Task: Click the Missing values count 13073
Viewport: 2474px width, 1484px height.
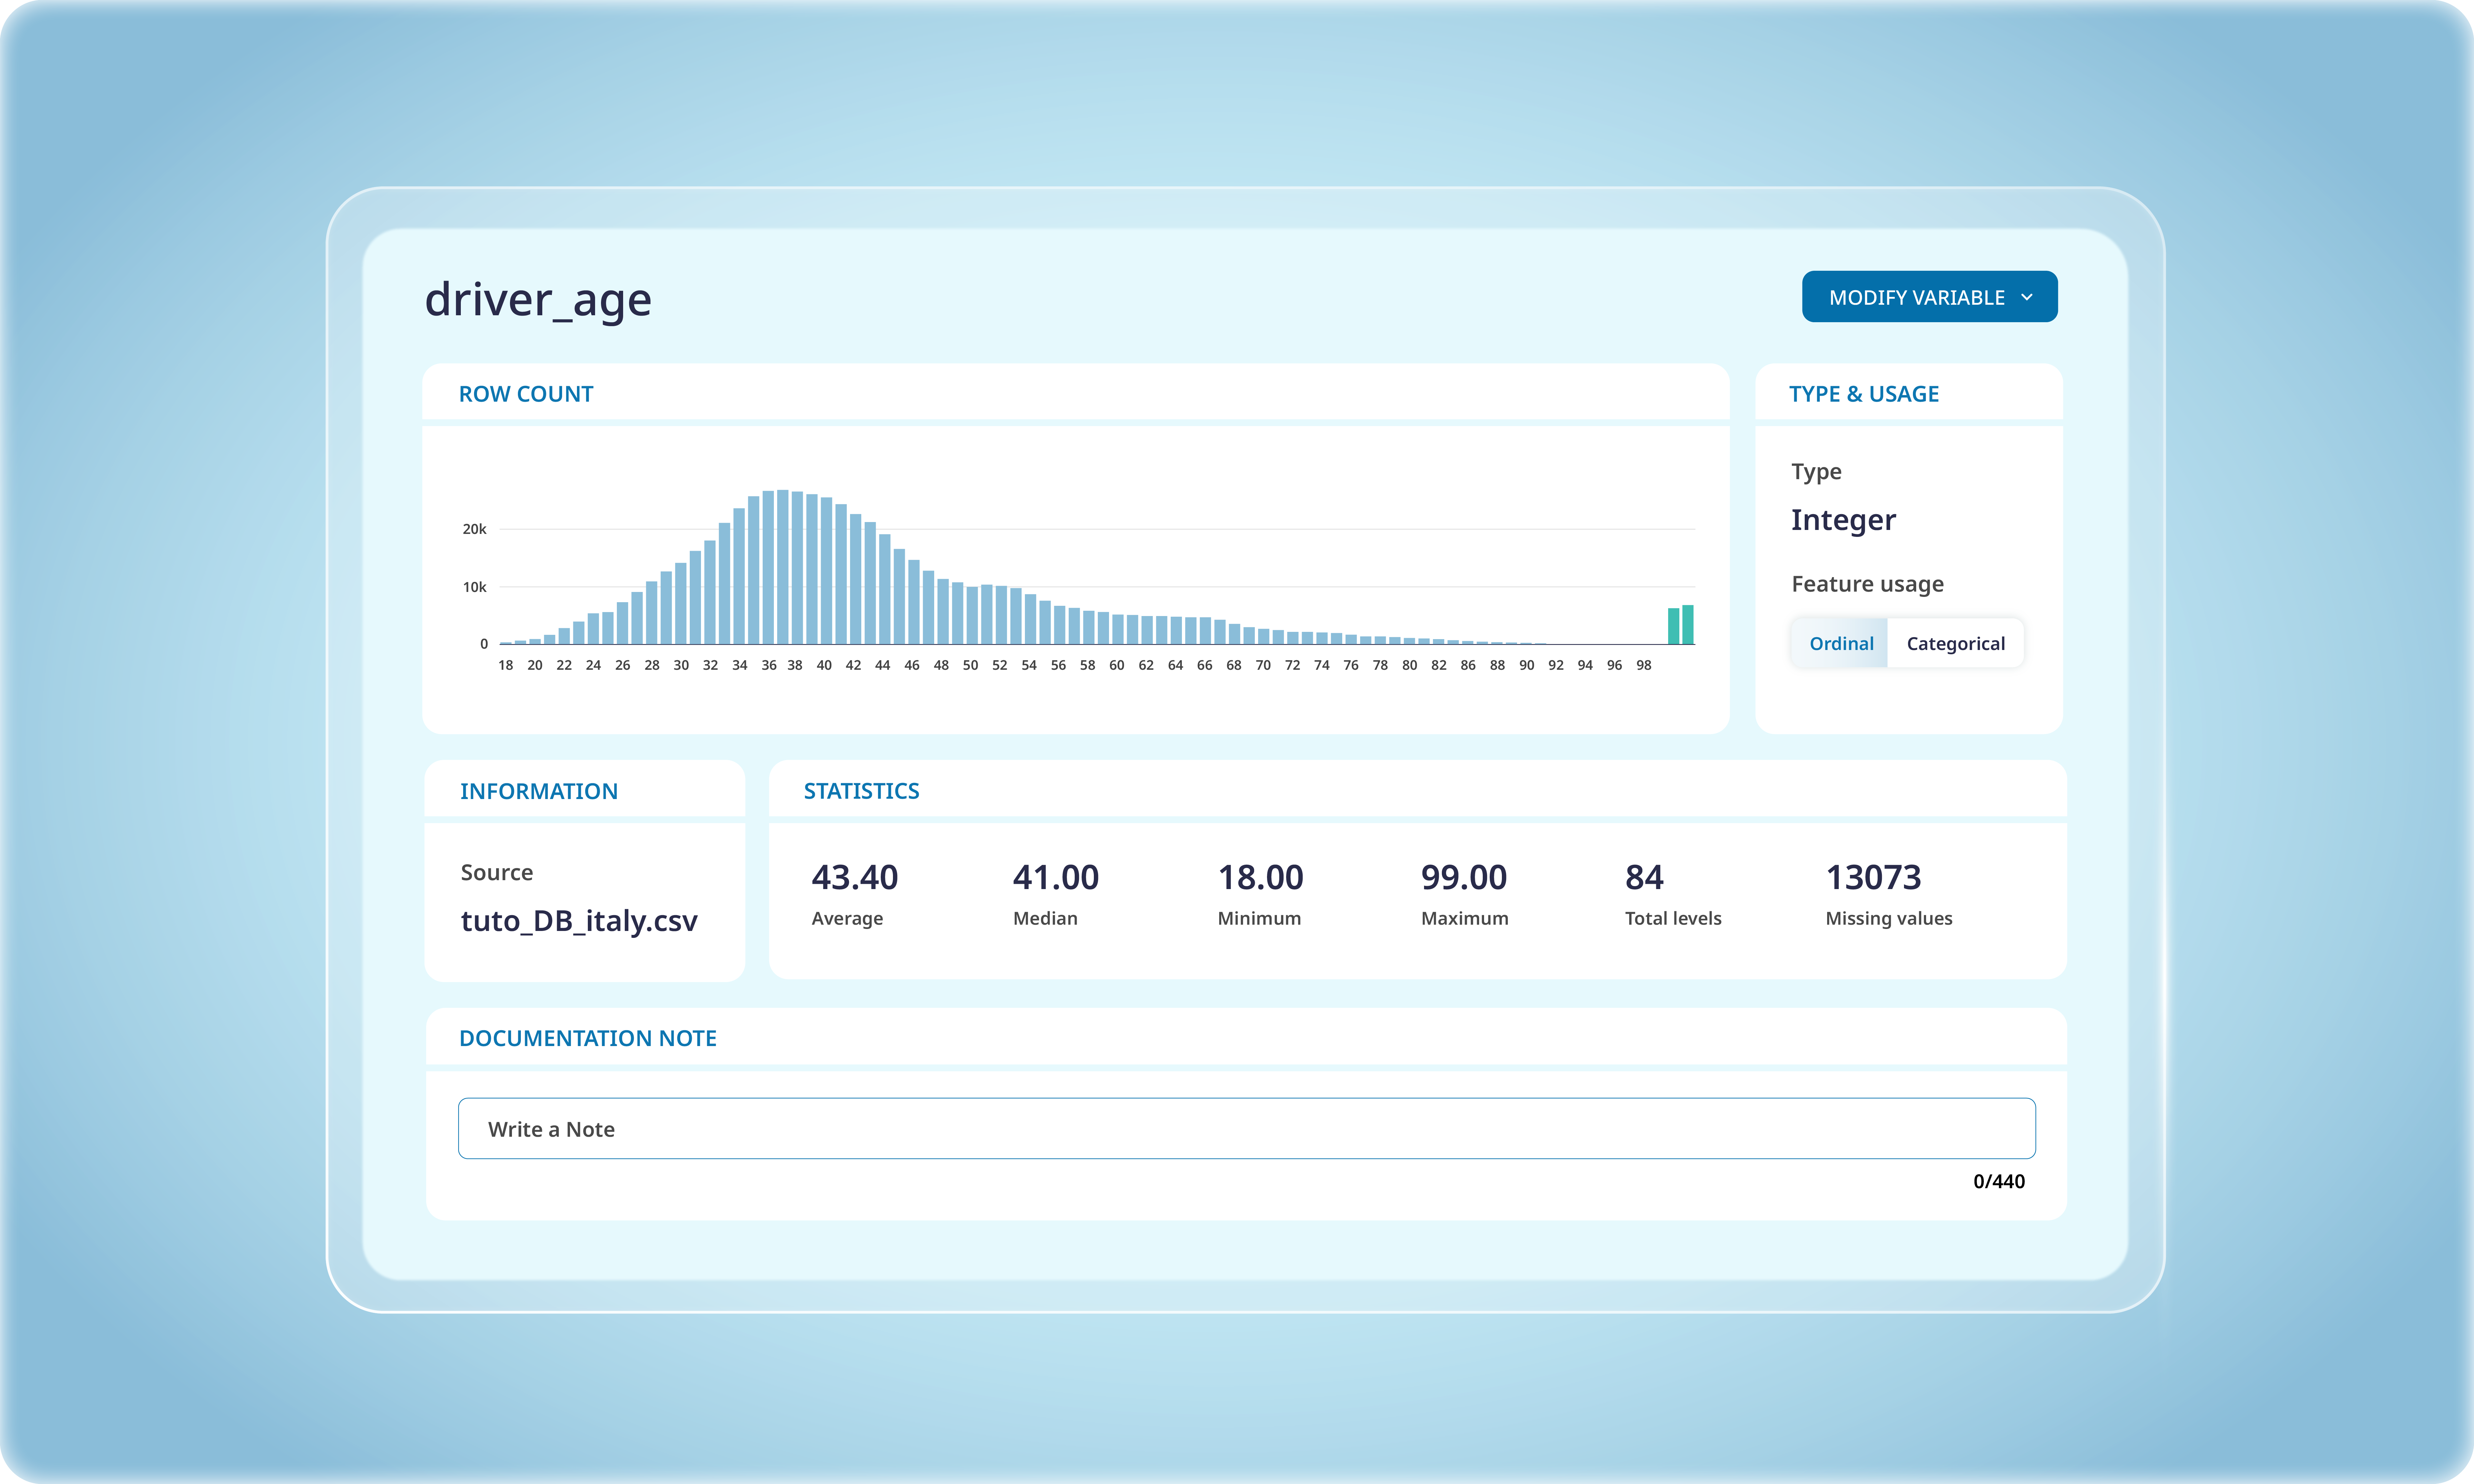Action: pyautogui.click(x=1874, y=877)
